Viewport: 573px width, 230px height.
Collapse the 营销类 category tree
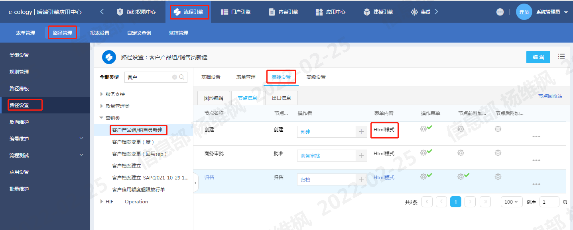tap(101, 117)
